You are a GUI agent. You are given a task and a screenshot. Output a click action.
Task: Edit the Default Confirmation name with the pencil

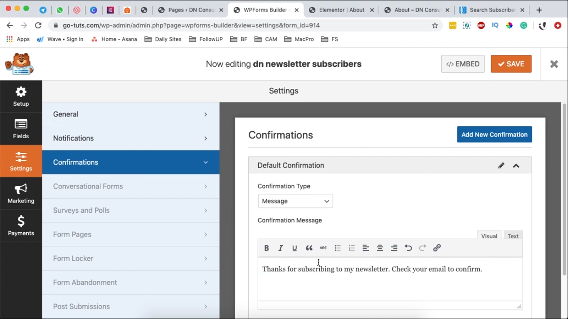coord(501,166)
